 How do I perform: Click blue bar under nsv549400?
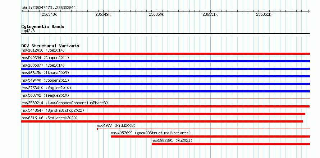[x=165, y=84]
